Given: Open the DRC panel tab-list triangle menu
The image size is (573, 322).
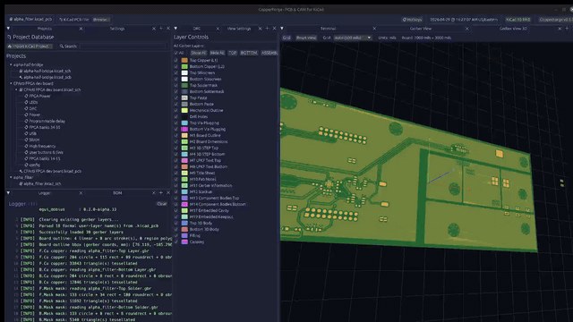Looking at the screenshot, I should [175, 29].
